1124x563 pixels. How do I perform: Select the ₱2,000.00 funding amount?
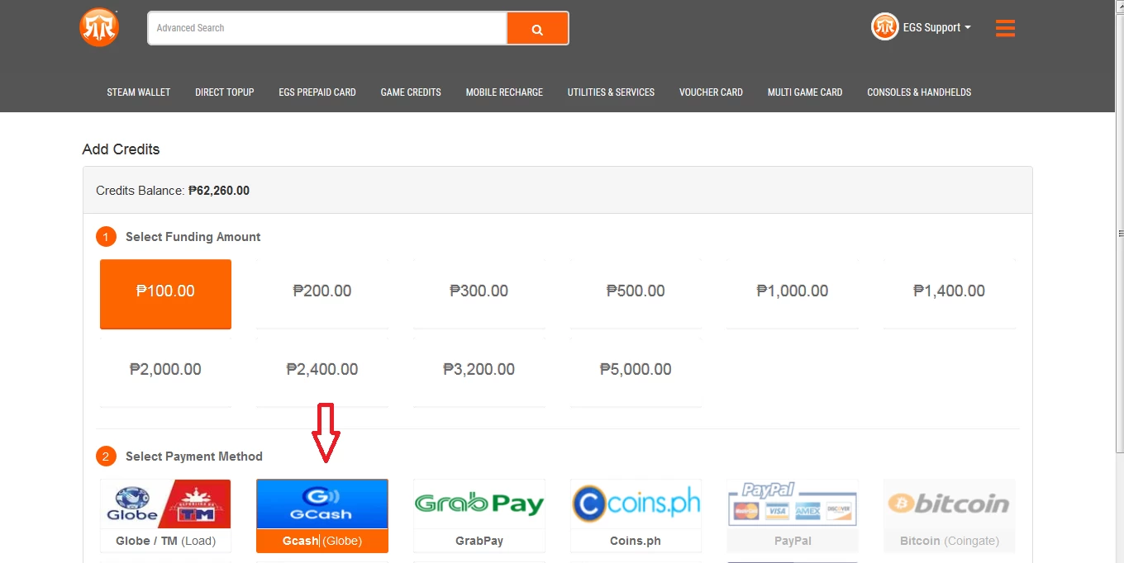165,372
